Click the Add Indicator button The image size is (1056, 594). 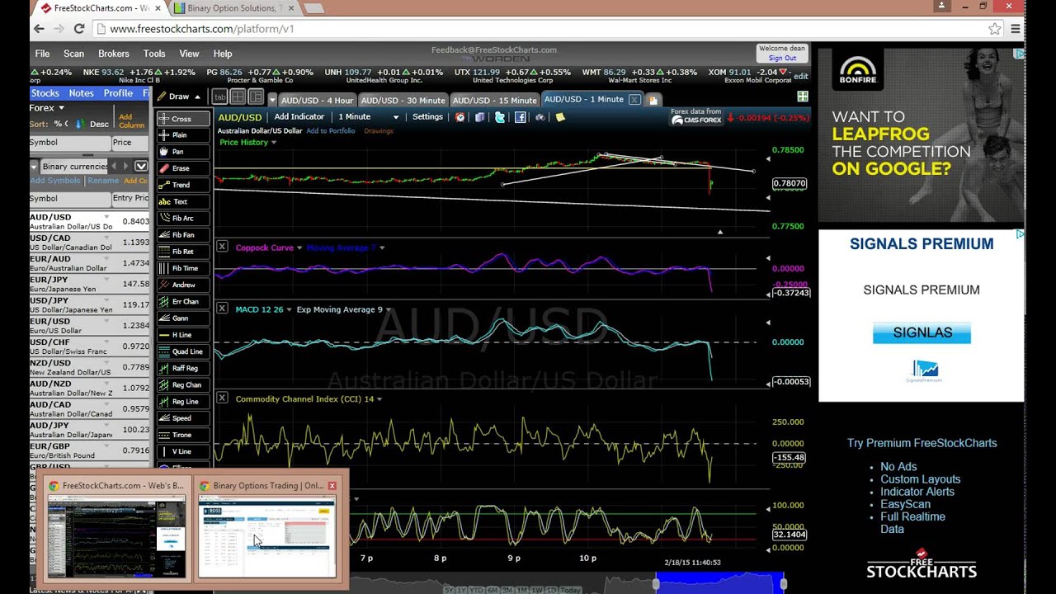(299, 117)
